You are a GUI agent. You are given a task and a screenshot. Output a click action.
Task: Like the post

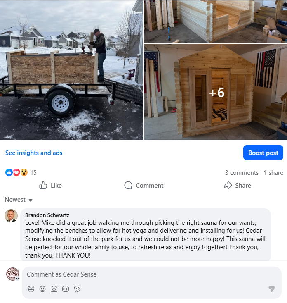click(50, 186)
